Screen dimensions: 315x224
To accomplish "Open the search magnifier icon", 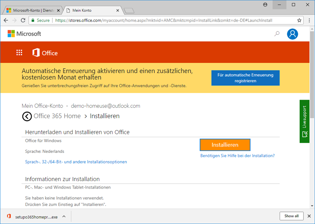I will click(x=277, y=34).
